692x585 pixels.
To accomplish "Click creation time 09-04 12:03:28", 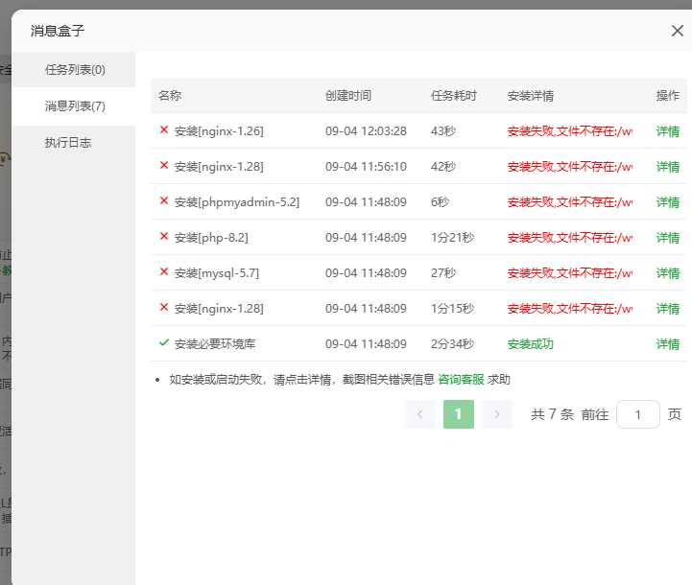I will (x=366, y=131).
